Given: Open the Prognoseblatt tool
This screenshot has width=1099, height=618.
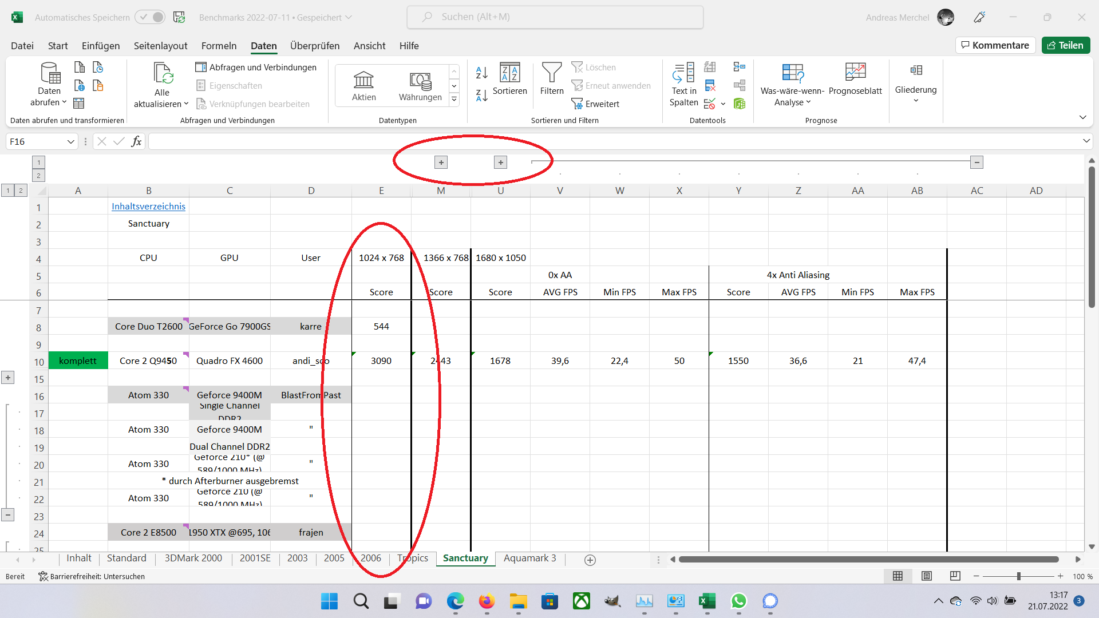Looking at the screenshot, I should (x=855, y=73).
